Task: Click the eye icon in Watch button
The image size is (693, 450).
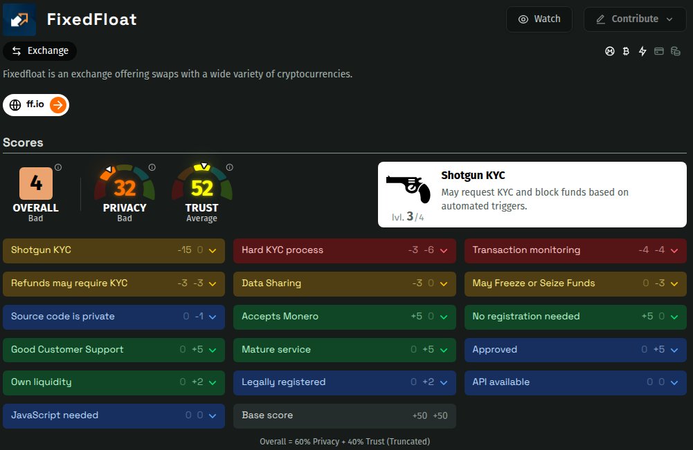Action: tap(523, 19)
